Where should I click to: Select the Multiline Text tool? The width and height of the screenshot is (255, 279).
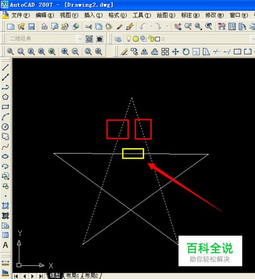tap(5, 245)
